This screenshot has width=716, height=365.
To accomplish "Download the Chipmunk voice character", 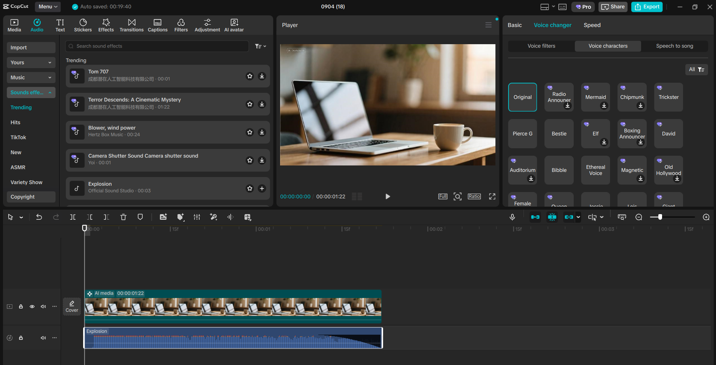I will (x=640, y=106).
